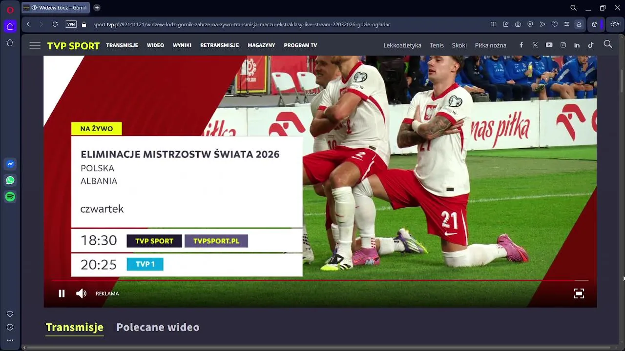625x351 pixels.
Task: Open the extensions cube icon
Action: coord(595,24)
